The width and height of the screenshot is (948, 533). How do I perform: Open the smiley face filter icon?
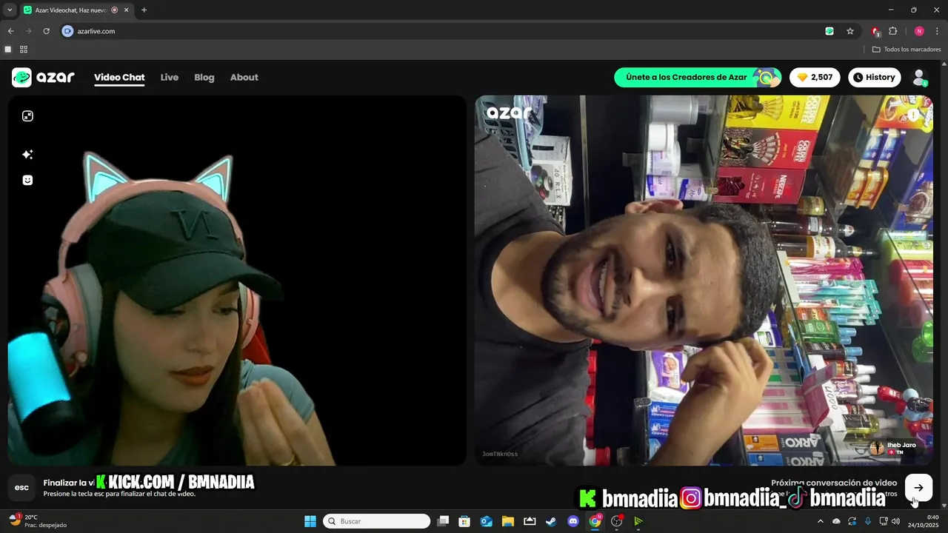point(27,180)
